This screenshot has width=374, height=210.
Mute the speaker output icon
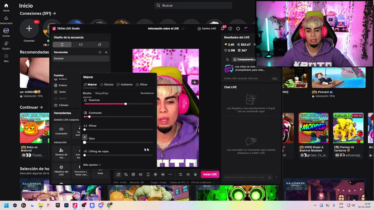coord(188,174)
